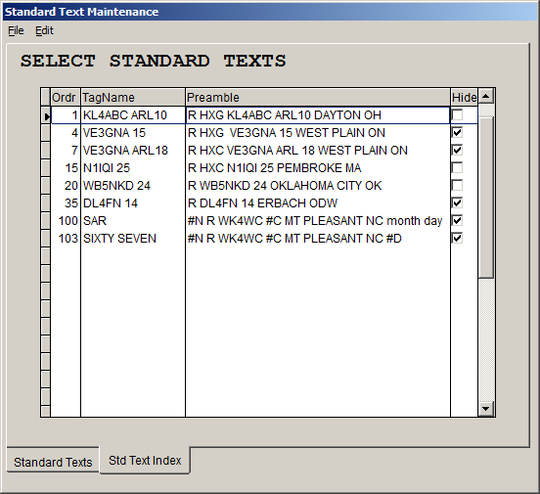This screenshot has width=540, height=494.
Task: Click TagName cell VE3GNA 15
Action: tap(133, 133)
